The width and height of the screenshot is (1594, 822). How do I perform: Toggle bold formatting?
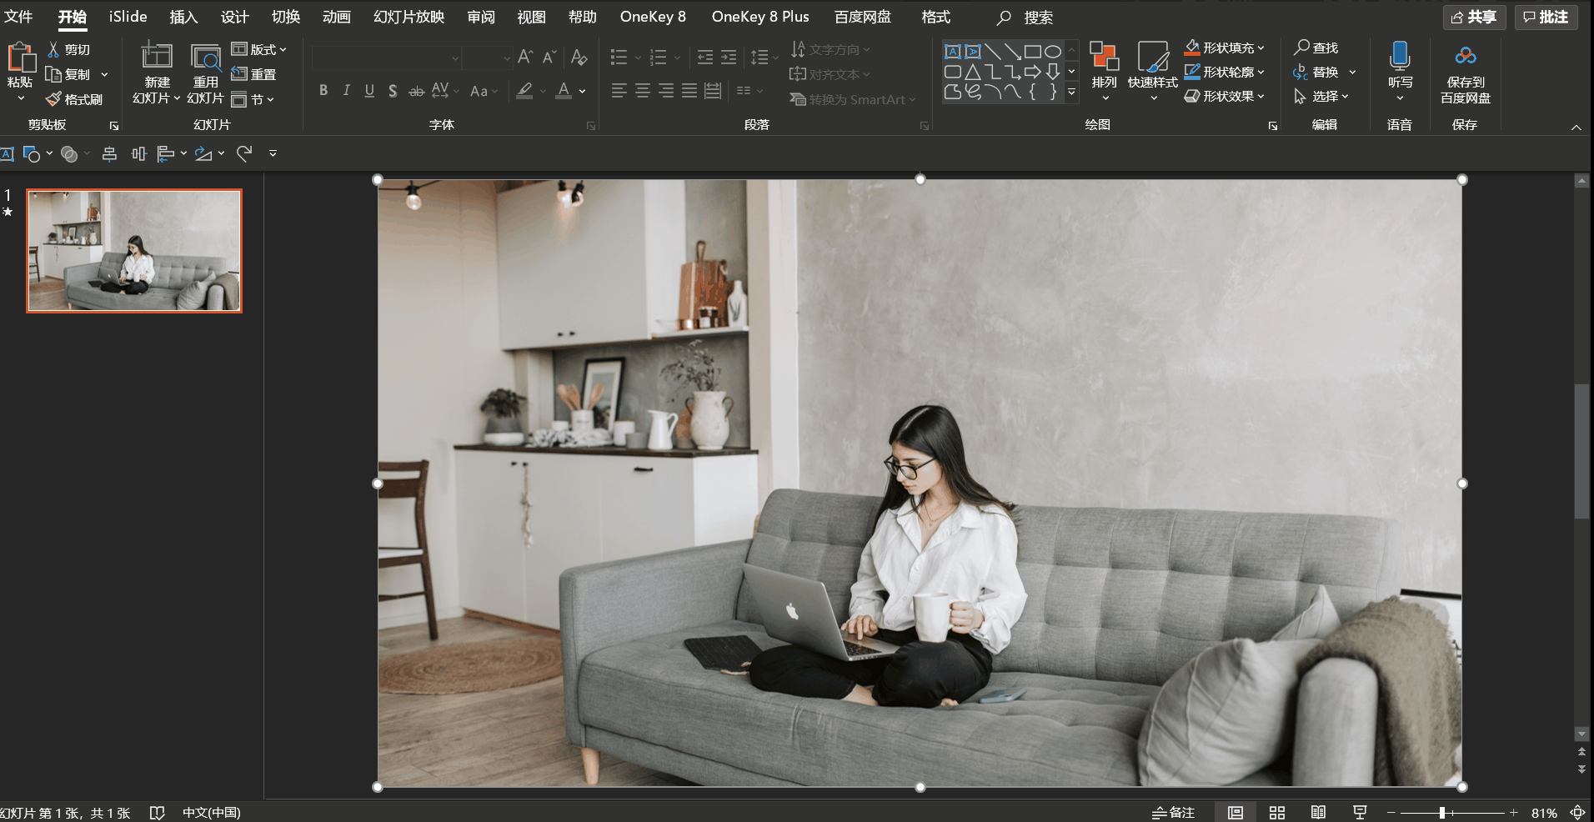(x=323, y=91)
